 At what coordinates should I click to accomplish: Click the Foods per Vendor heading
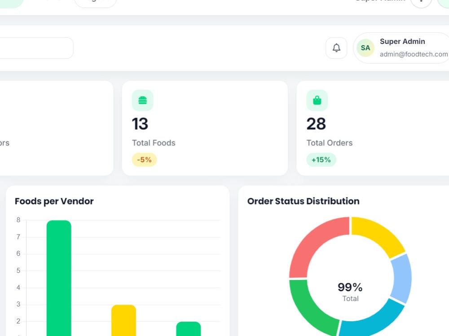click(54, 201)
